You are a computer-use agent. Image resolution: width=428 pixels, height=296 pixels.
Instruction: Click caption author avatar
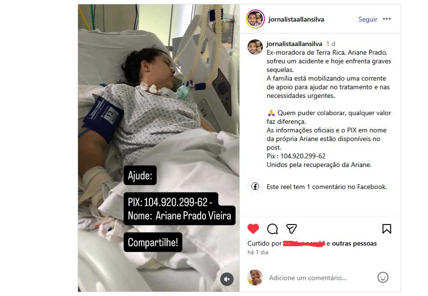255,47
